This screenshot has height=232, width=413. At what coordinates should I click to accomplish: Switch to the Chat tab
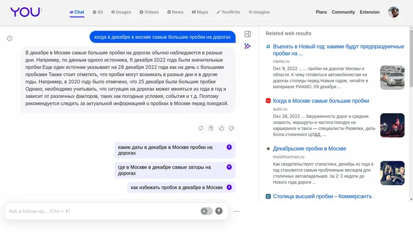click(x=77, y=12)
